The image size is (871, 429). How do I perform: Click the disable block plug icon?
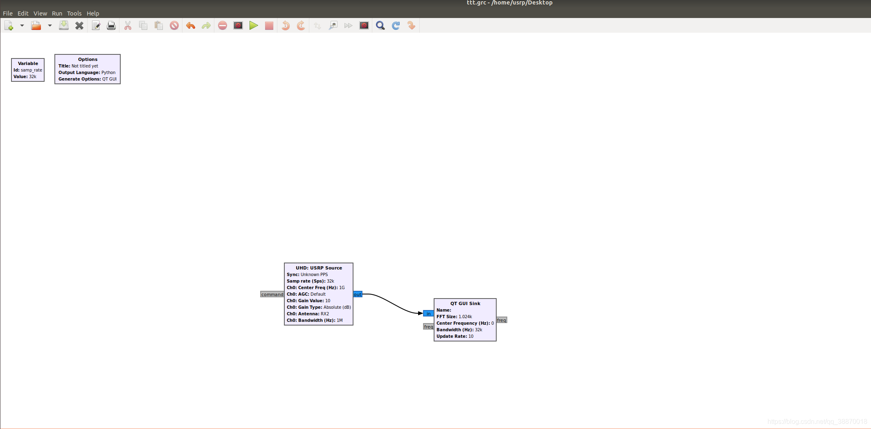pos(333,26)
